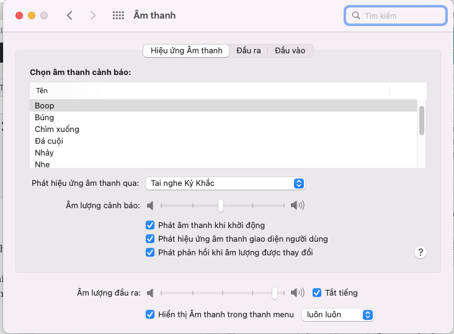Click the Âm lượng đầu ra slider knob

click(275, 293)
